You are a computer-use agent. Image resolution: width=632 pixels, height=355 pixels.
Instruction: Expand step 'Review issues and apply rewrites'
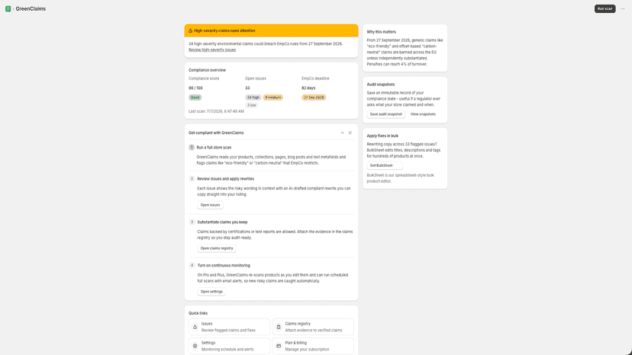click(226, 179)
